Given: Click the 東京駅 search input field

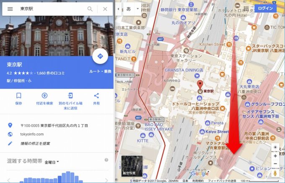Looking at the screenshot, I should [x=50, y=9].
